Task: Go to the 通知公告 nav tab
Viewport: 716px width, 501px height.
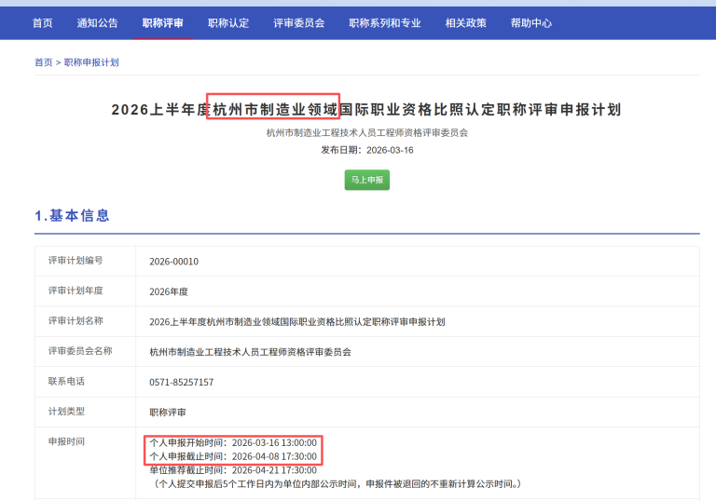Action: click(97, 22)
